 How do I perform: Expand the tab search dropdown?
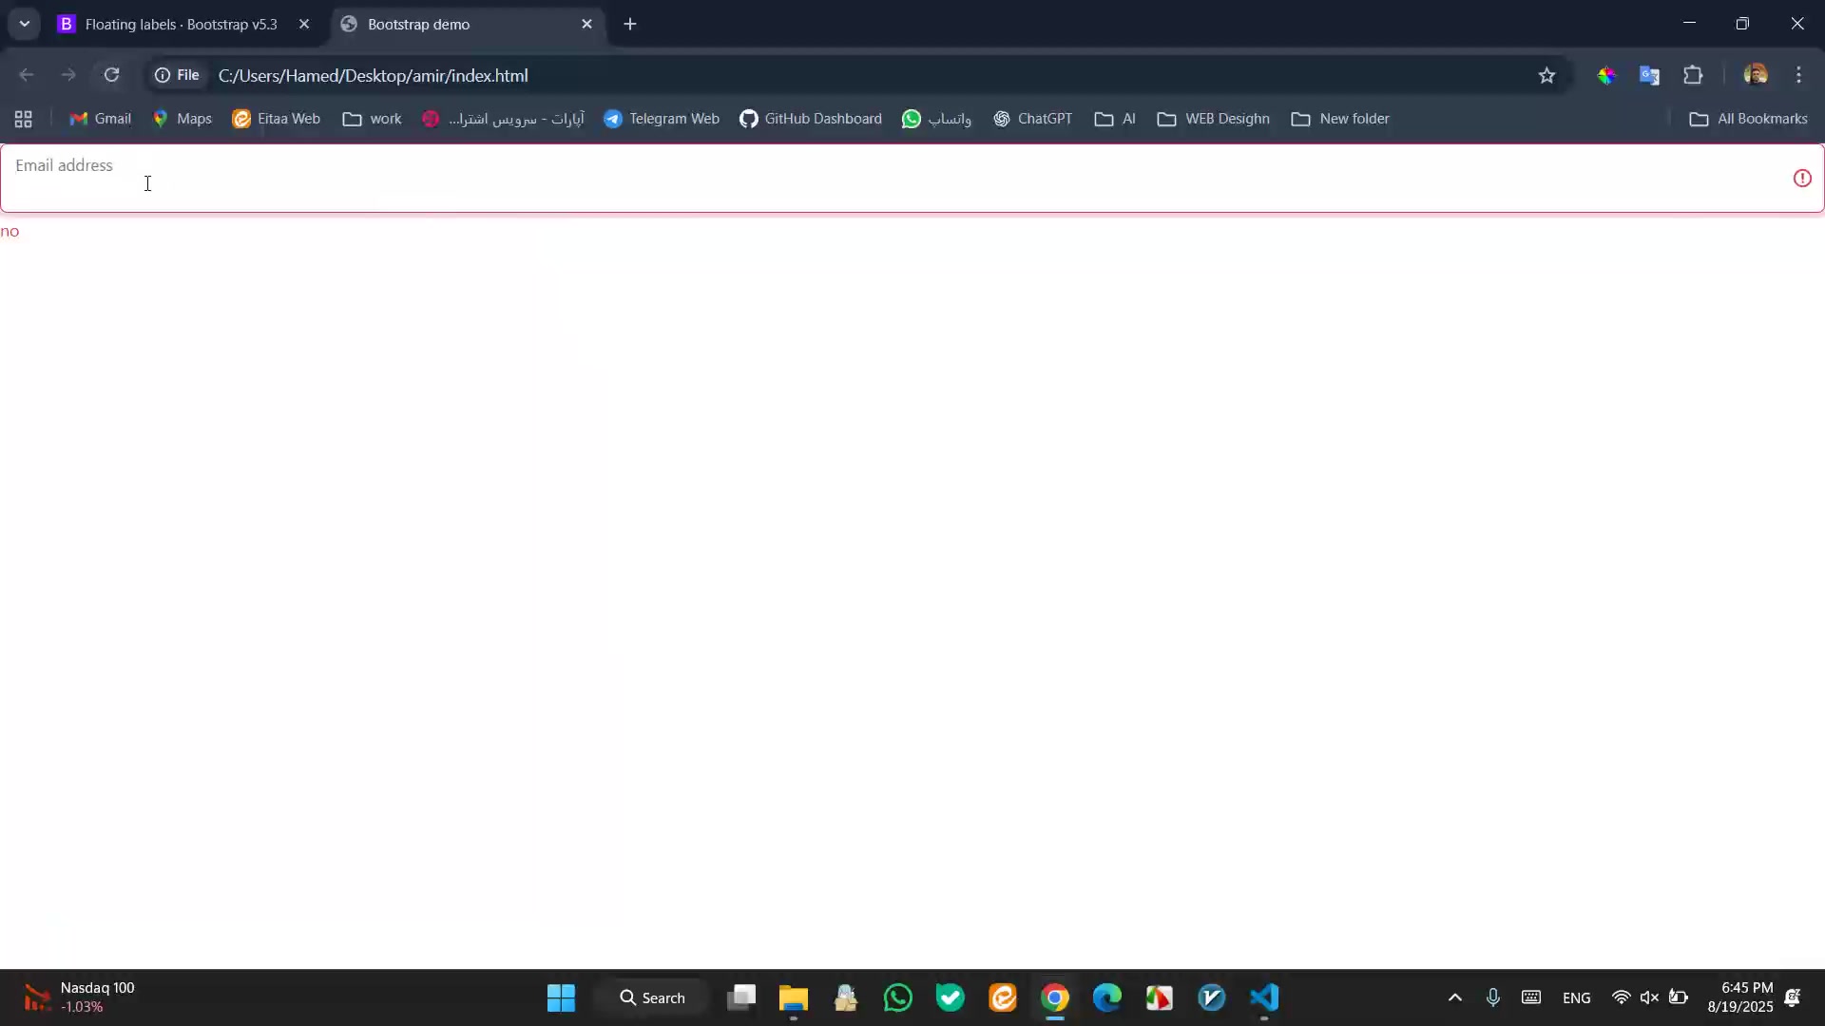click(x=25, y=24)
